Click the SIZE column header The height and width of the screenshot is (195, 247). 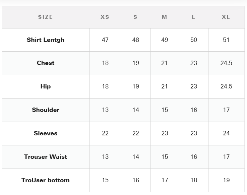[x=45, y=17]
